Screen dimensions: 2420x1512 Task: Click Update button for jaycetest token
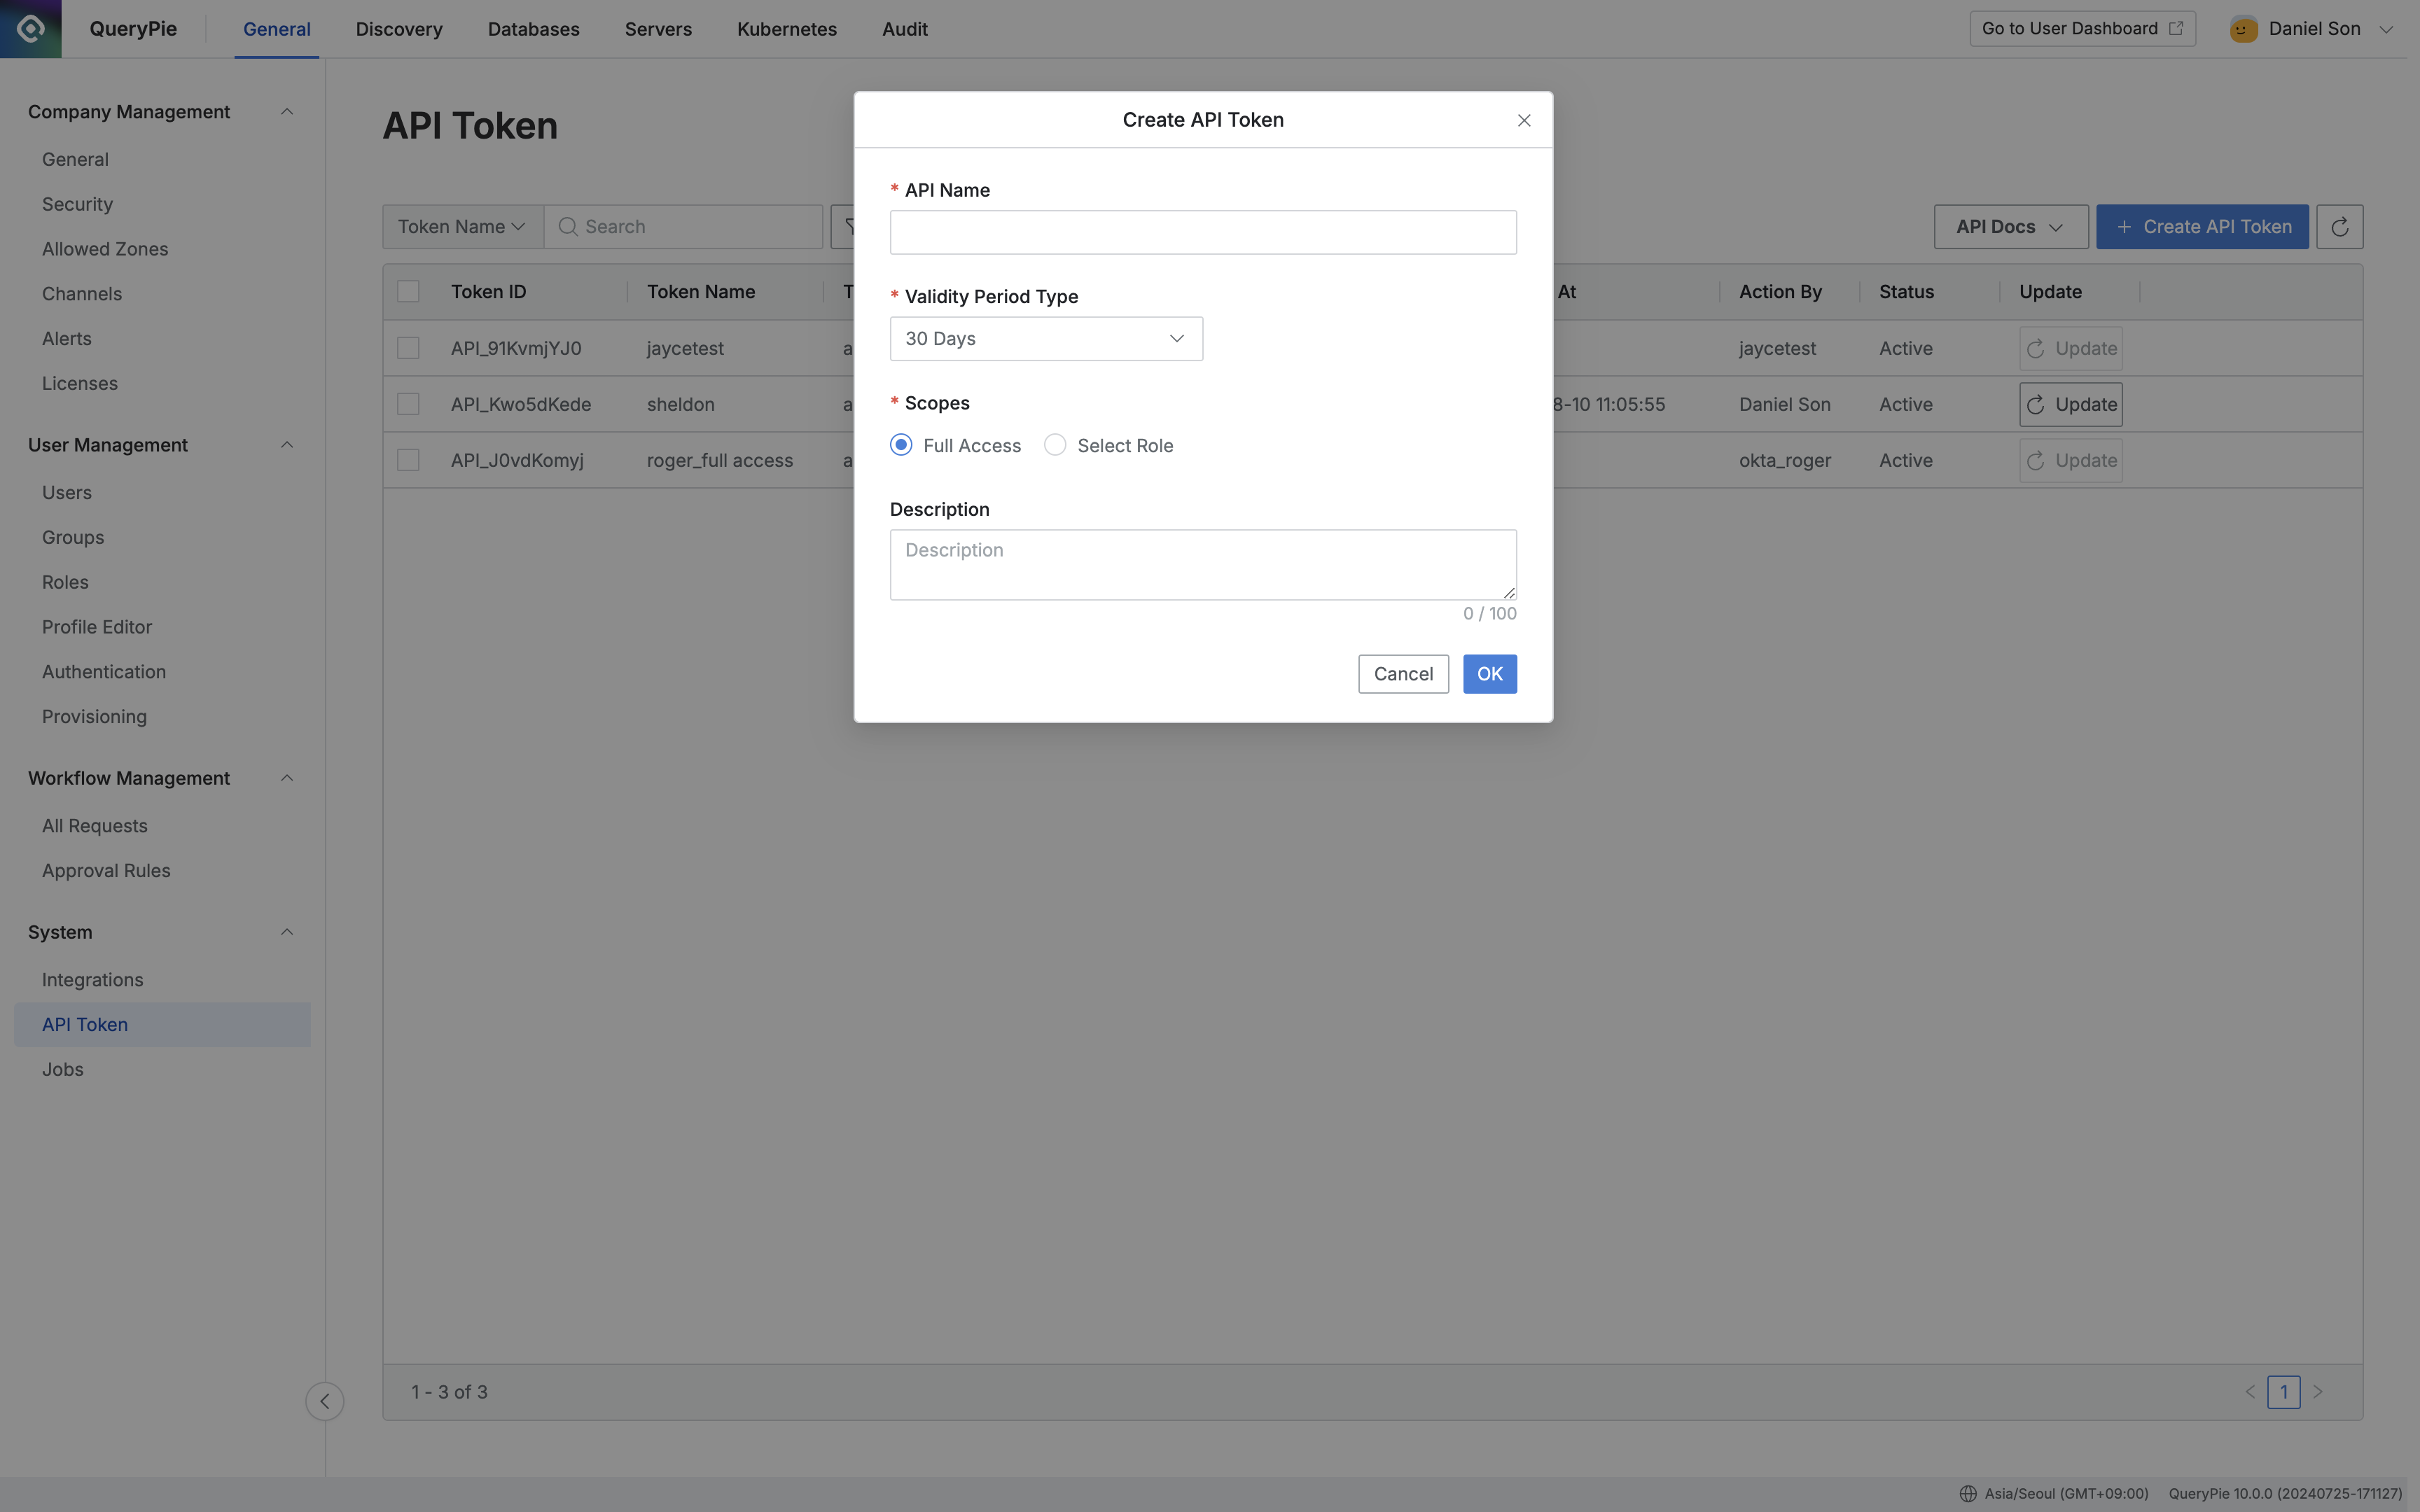tap(2071, 349)
